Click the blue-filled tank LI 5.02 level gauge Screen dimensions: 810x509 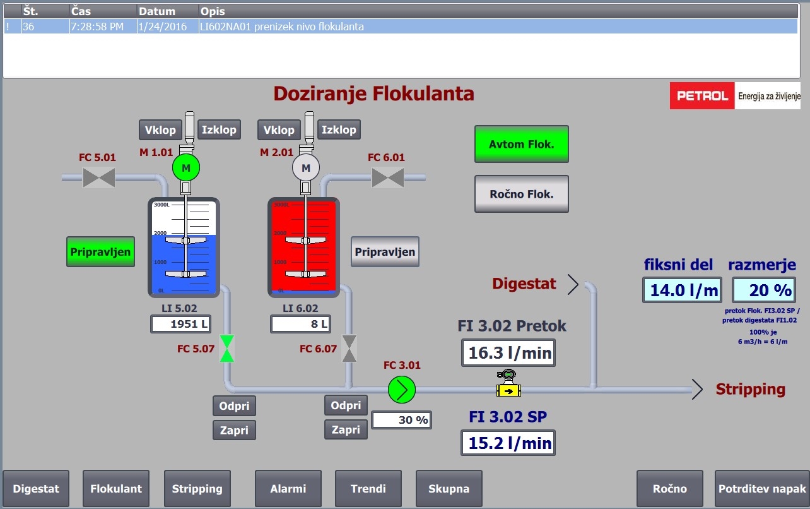click(184, 247)
